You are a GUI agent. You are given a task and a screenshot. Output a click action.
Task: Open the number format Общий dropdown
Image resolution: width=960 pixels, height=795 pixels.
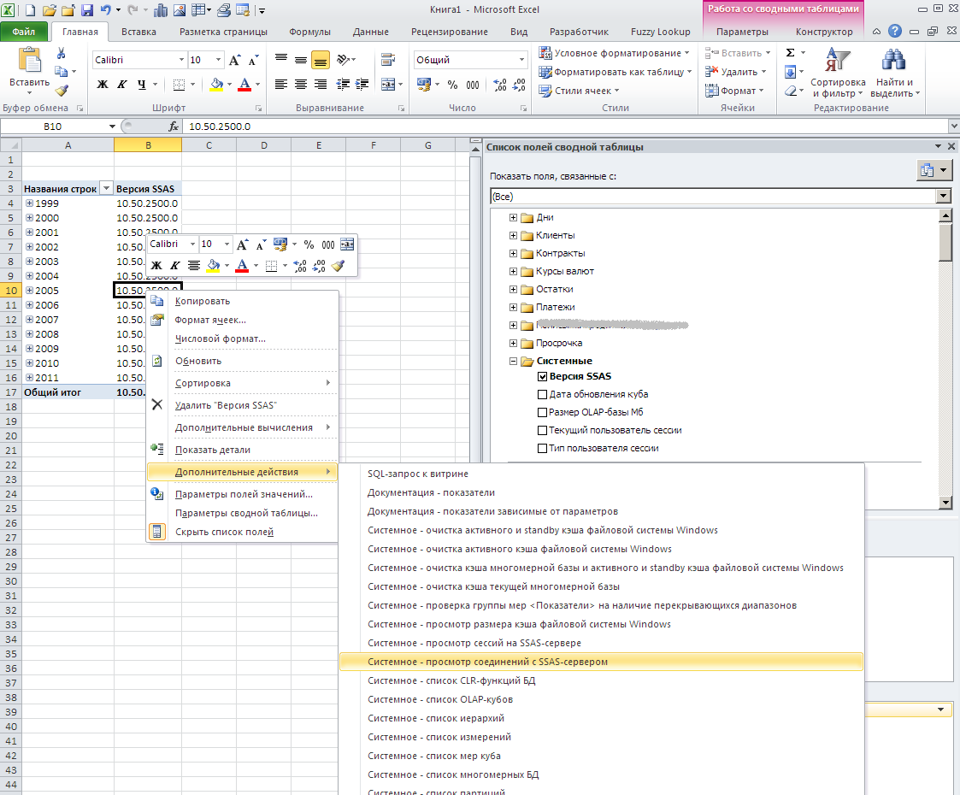pyautogui.click(x=521, y=60)
